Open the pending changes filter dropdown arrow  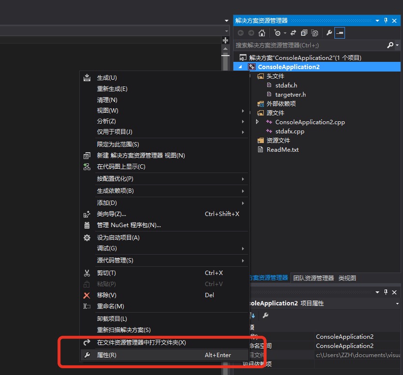285,33
